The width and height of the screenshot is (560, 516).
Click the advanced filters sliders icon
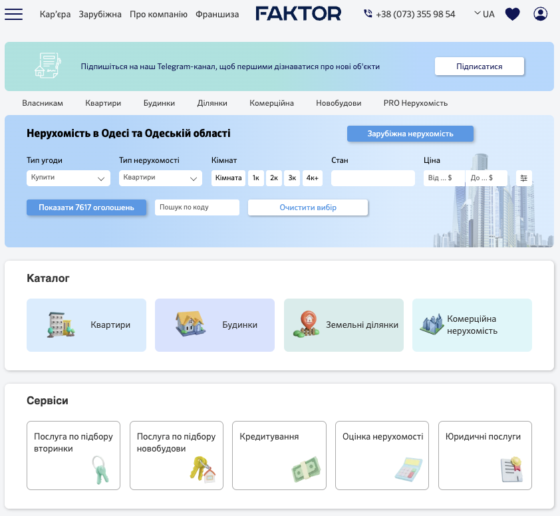coord(523,178)
